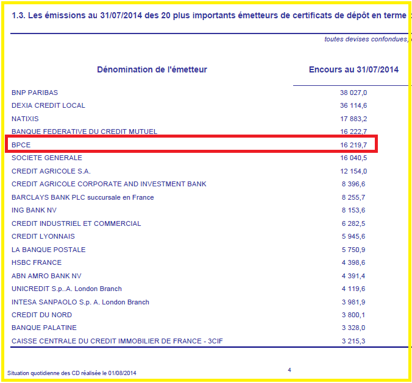The width and height of the screenshot is (412, 383).
Task: Select the amount 16 222,7
Action: 353,132
